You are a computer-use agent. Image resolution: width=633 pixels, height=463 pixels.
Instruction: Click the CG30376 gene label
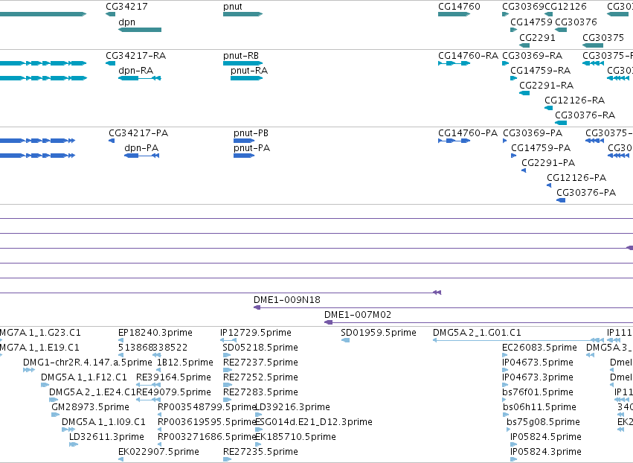[x=576, y=22]
